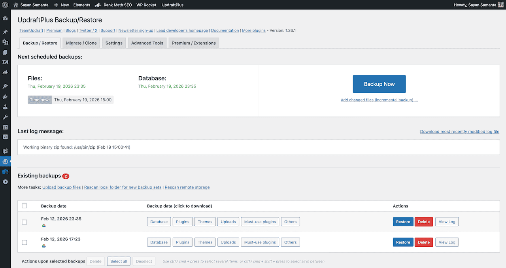Screen dimensions: 506x268
Task: View Log for the 17:23 backup
Action: pos(447,242)
